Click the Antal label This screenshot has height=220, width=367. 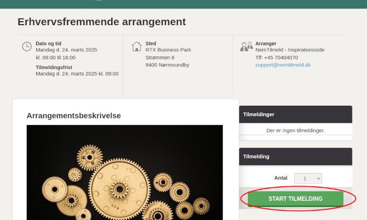pyautogui.click(x=281, y=178)
